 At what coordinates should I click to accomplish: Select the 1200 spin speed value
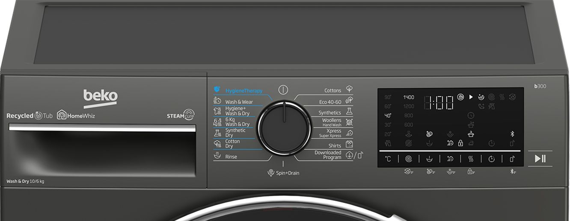coord(409,106)
